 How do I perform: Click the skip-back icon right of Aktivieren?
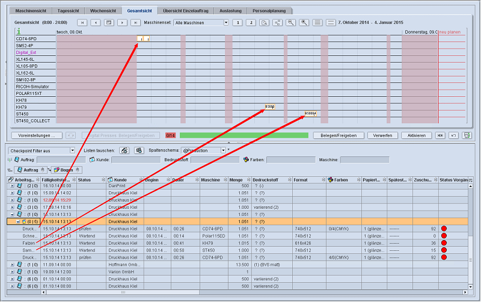point(440,135)
